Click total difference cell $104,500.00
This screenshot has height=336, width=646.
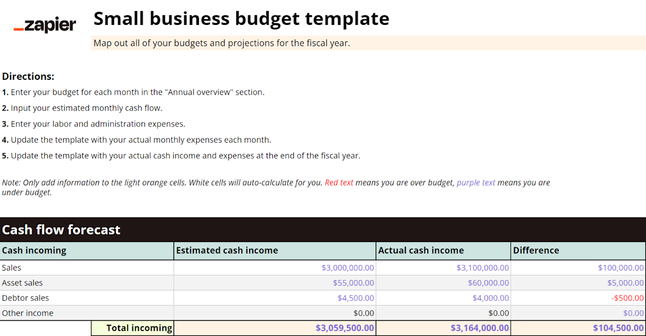click(x=579, y=328)
